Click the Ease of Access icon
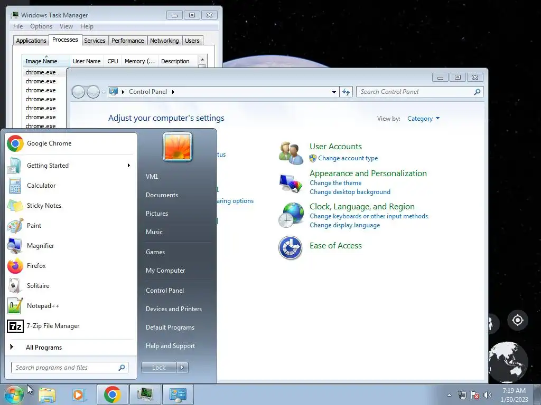The width and height of the screenshot is (541, 405). 290,247
